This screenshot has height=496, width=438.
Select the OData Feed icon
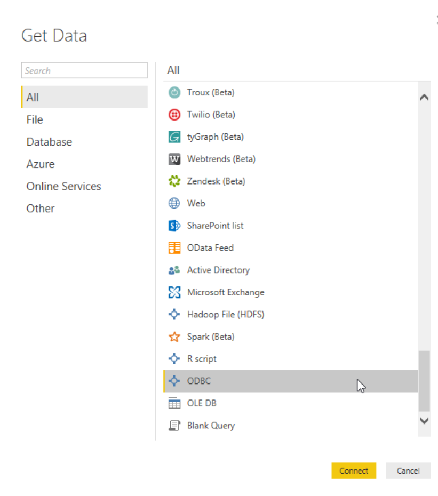point(174,247)
